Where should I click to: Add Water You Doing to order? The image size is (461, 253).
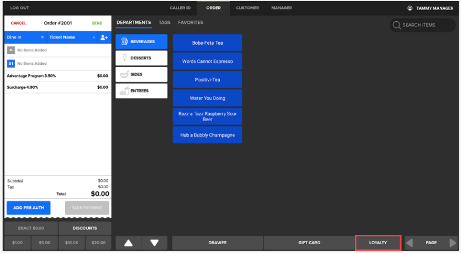pos(208,98)
